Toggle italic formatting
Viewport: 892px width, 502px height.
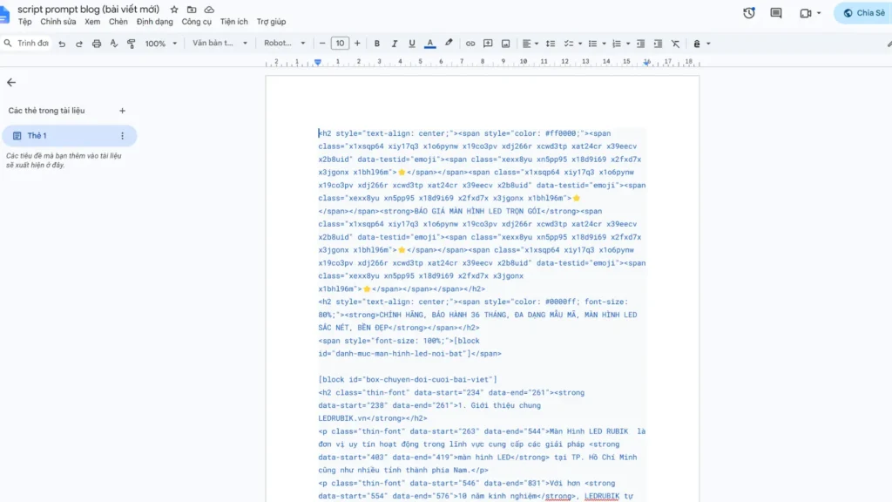click(395, 44)
